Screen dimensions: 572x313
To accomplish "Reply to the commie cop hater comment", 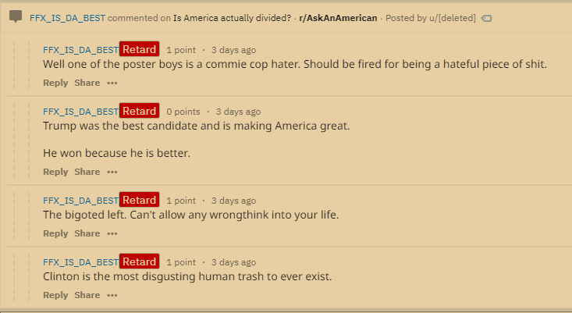I will tap(55, 83).
